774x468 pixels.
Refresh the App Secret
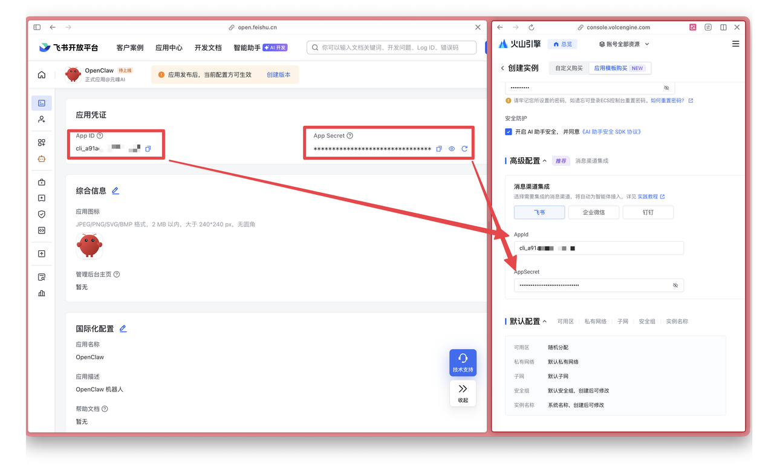pyautogui.click(x=464, y=149)
